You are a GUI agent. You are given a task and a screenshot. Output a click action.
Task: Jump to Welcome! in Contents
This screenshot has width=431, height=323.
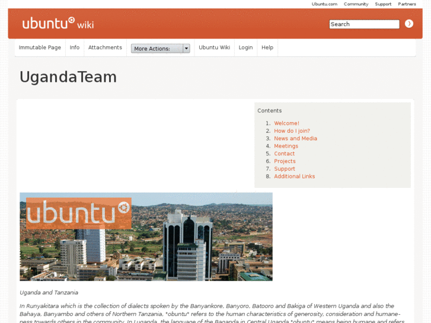[287, 123]
